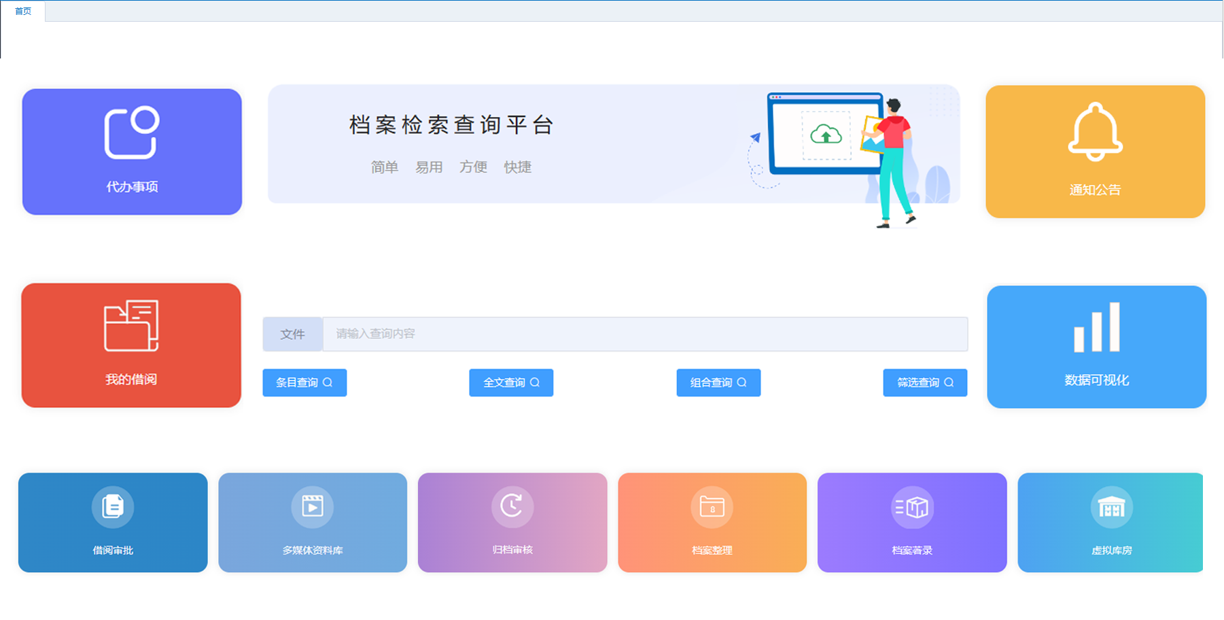Open the 档案整理 folder icon
This screenshot has width=1224, height=620.
(x=712, y=507)
